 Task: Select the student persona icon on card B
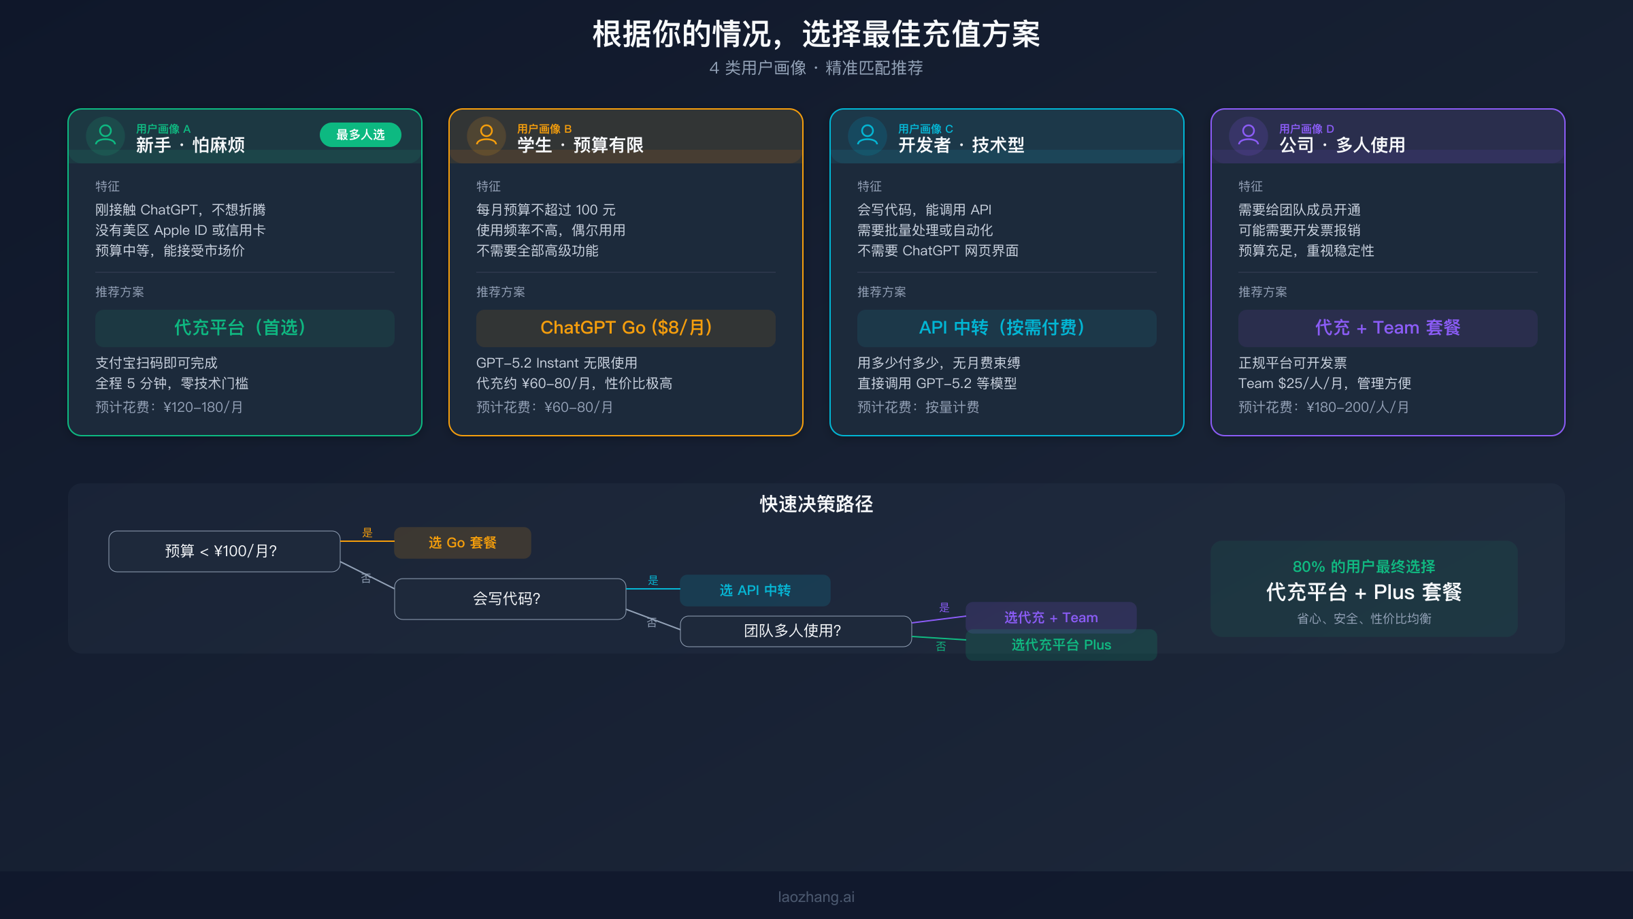486,135
